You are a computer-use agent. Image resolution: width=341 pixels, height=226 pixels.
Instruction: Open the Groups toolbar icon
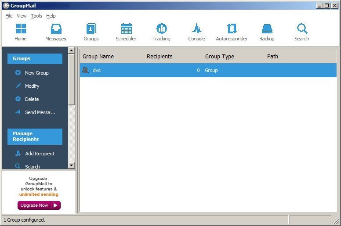(91, 29)
